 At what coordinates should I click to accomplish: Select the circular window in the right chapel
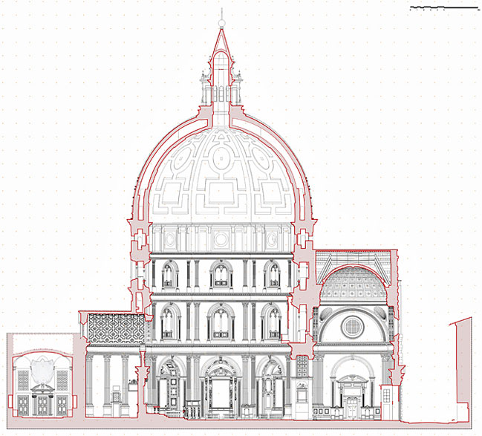point(353,325)
